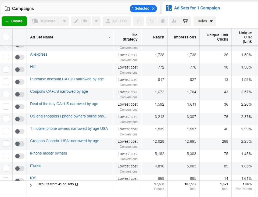Click the audience people icon
Screen dimensions: 258x197
coord(174,21)
